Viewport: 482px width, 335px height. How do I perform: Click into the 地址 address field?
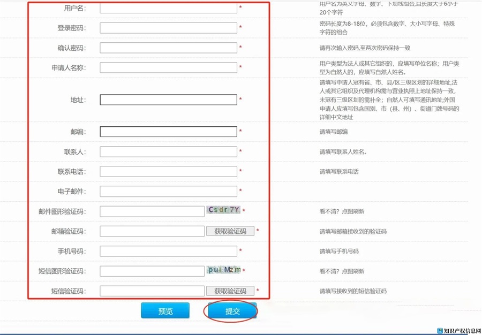[x=168, y=100]
